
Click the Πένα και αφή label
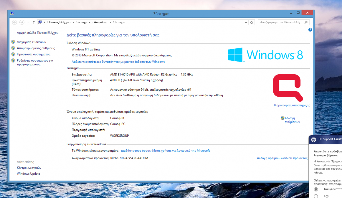pos(81,95)
